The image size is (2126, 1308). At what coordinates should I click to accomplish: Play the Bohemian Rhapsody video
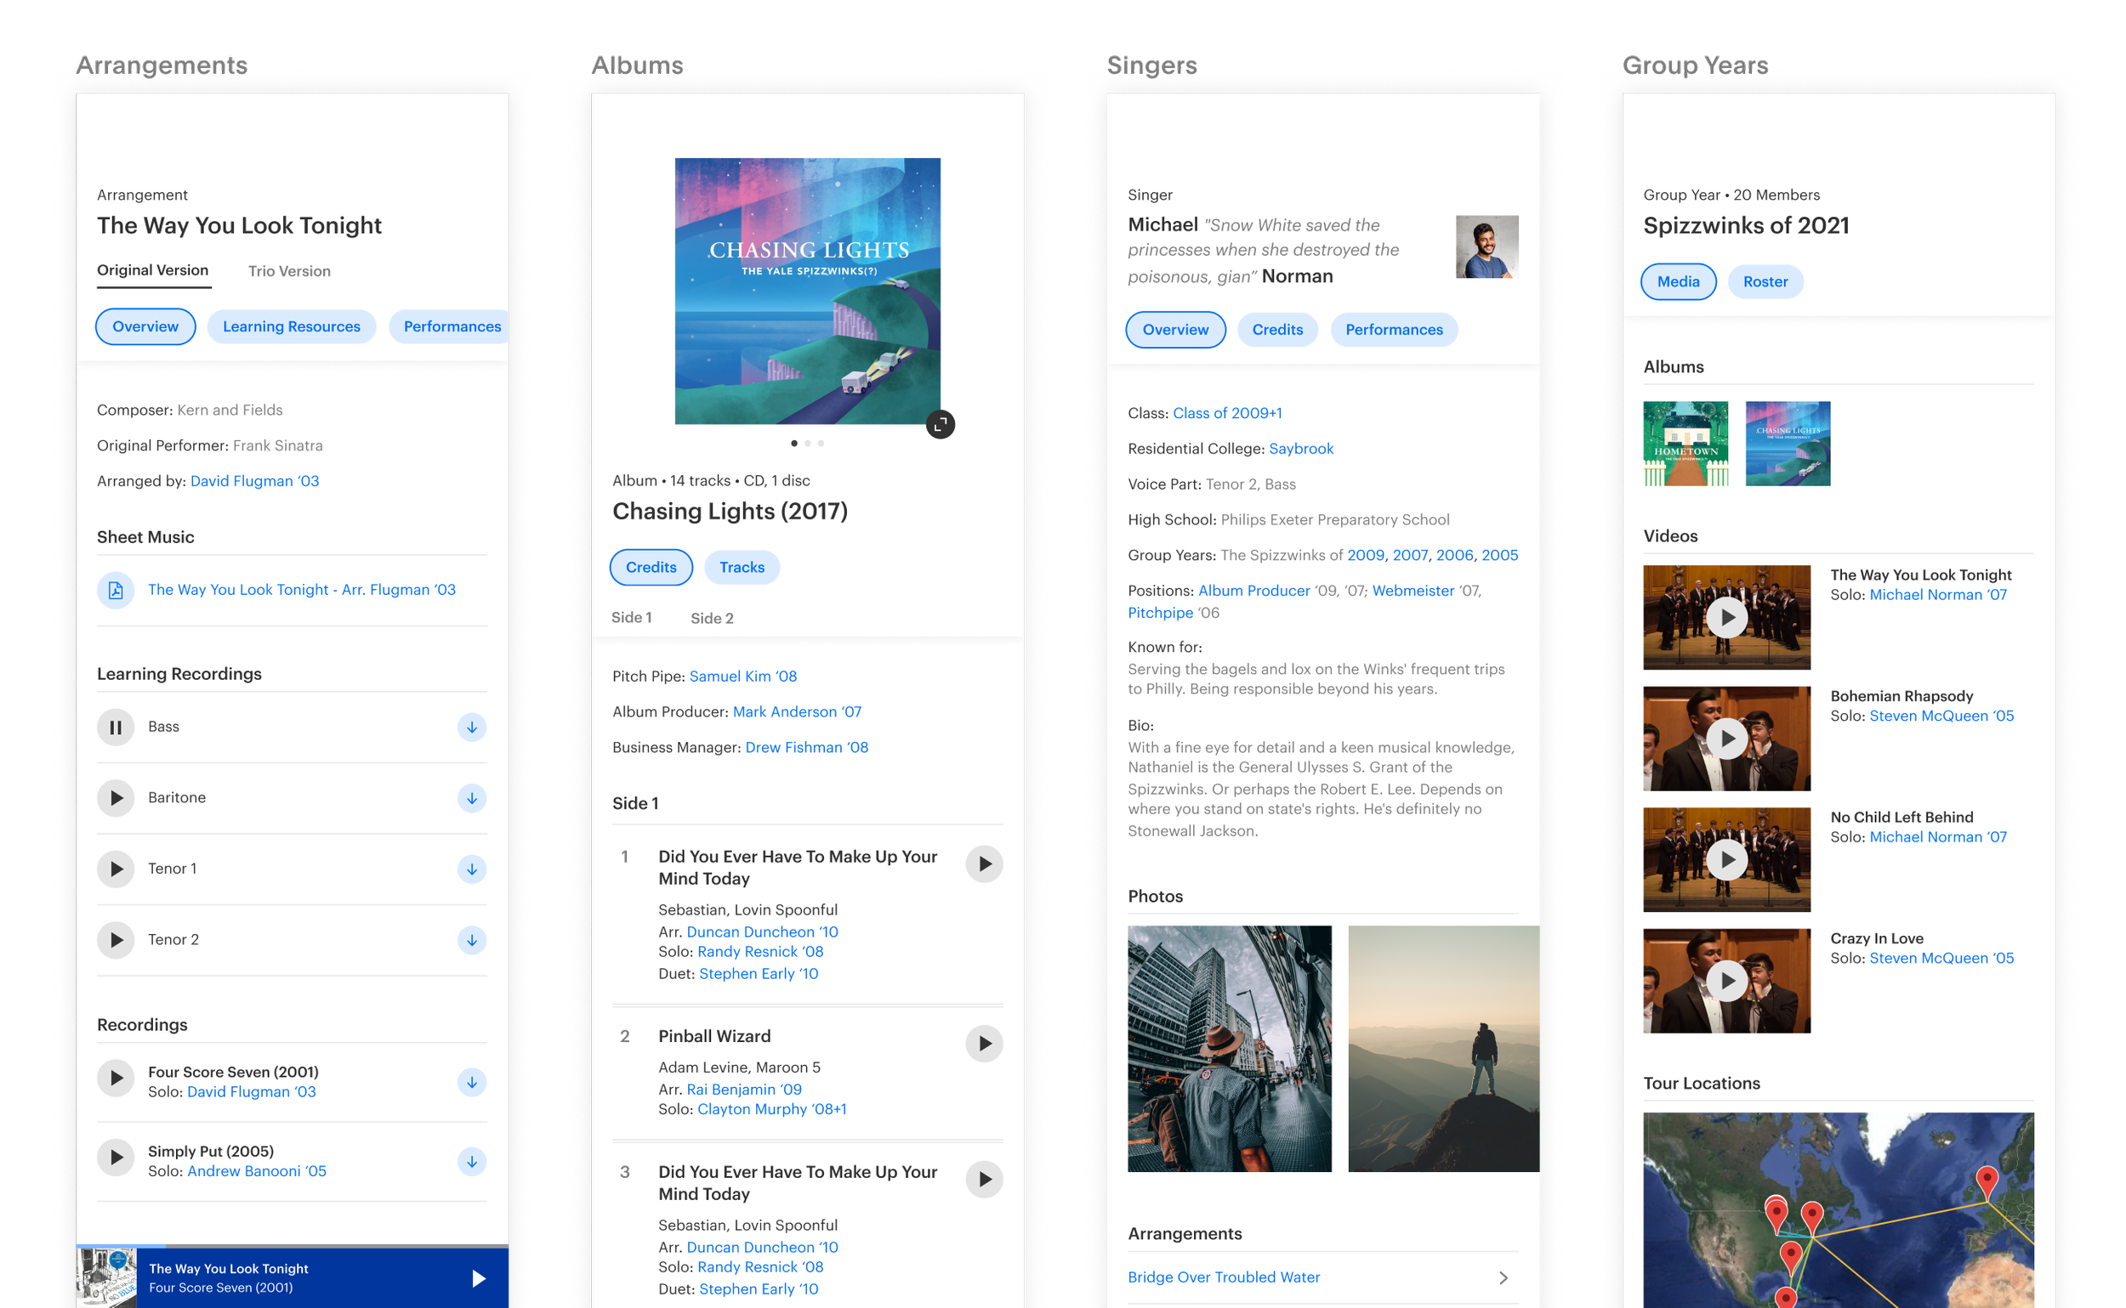tap(1727, 739)
